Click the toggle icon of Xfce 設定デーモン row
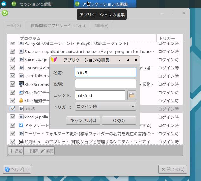This screenshot has width=201, height=181. [x=21, y=92]
